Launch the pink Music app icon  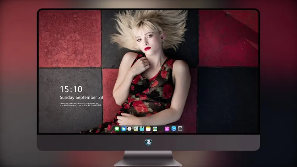167,129
